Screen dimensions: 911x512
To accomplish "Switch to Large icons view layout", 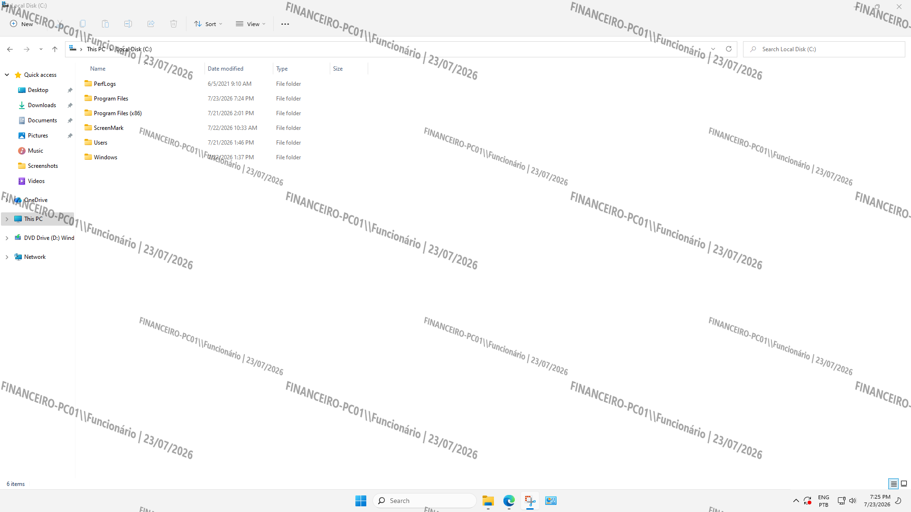I will point(904,484).
